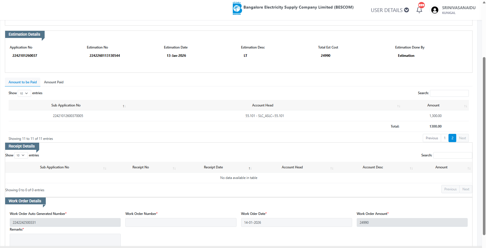Image resolution: width=486 pixels, height=248 pixels.
Task: Open the entries dropdown under Receipt Details
Action: point(21,156)
